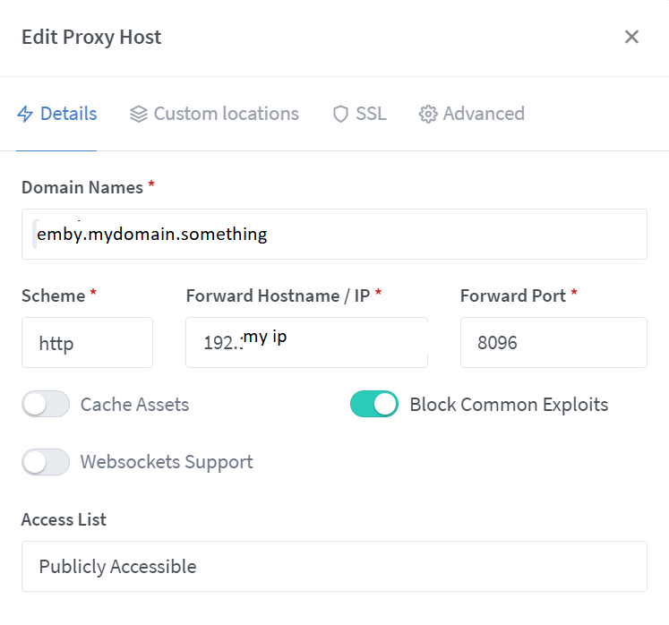Click the Forward Port field showing 8096
The width and height of the screenshot is (669, 625).
coord(553,342)
